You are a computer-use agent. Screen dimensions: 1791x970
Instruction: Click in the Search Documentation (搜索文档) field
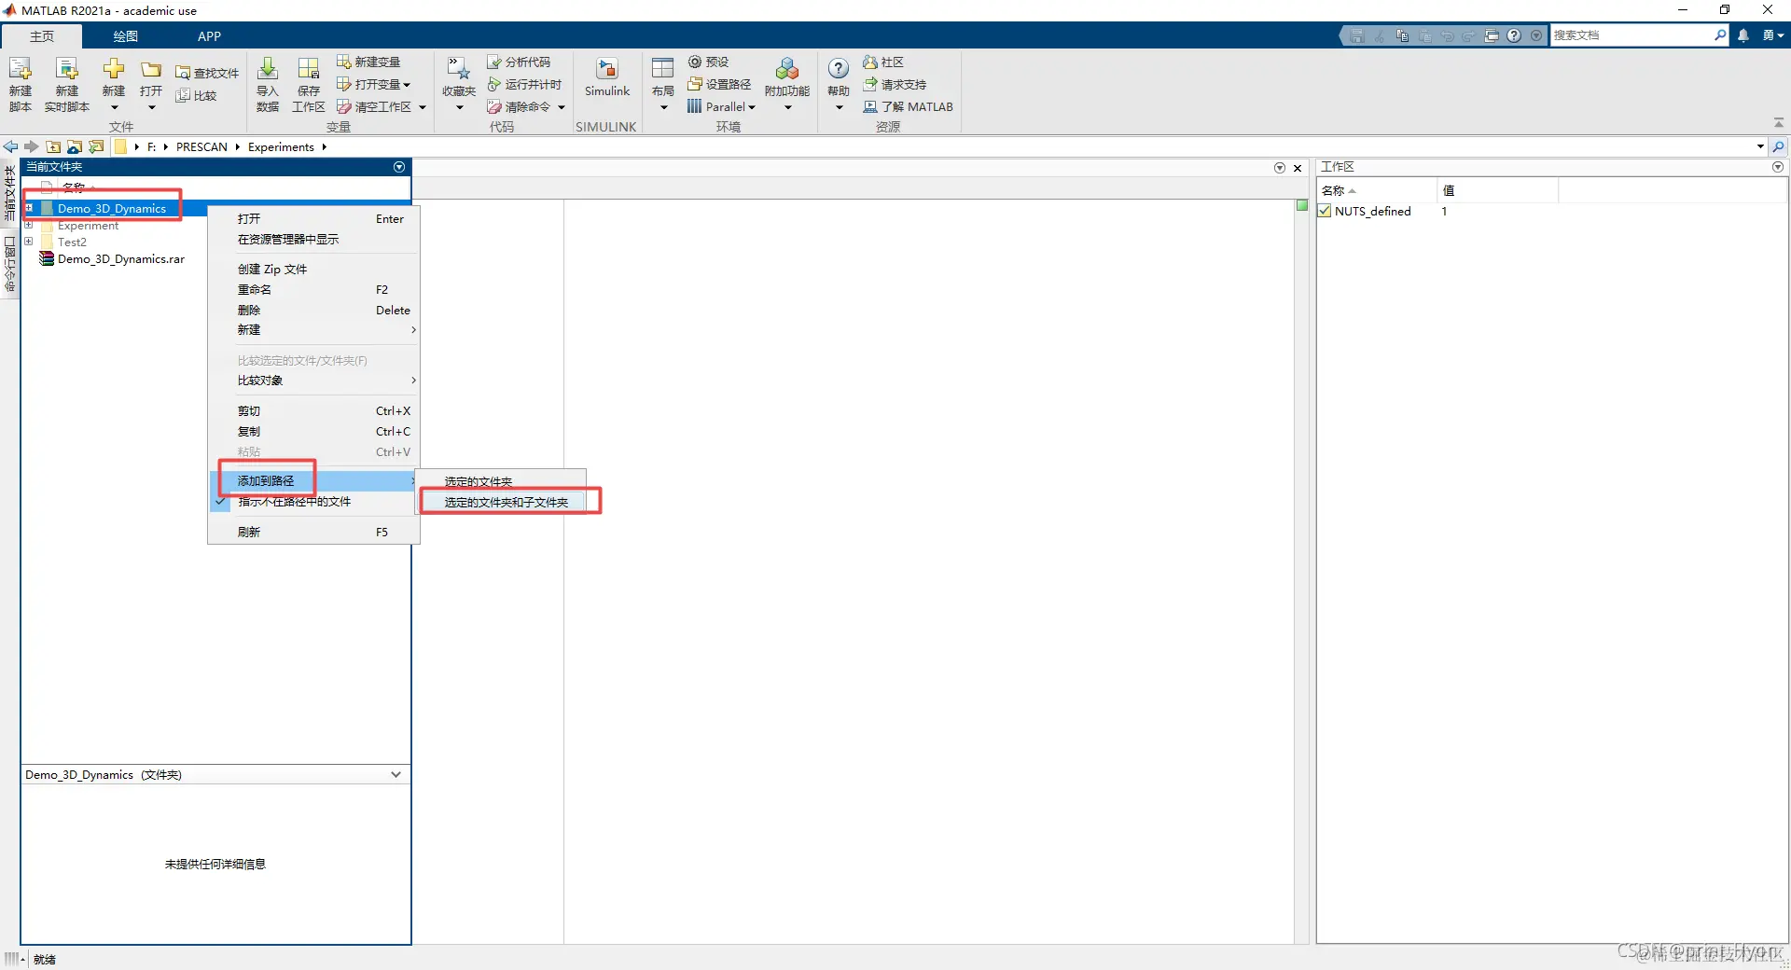point(1631,35)
